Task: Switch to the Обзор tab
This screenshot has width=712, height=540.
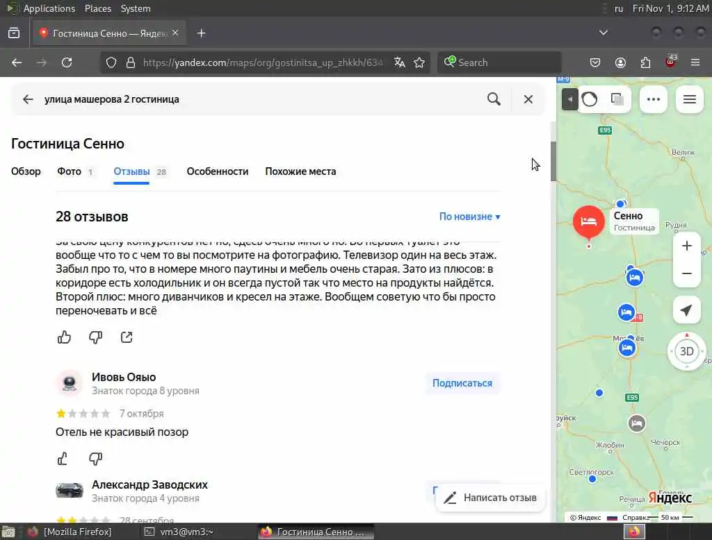Action: click(x=26, y=171)
